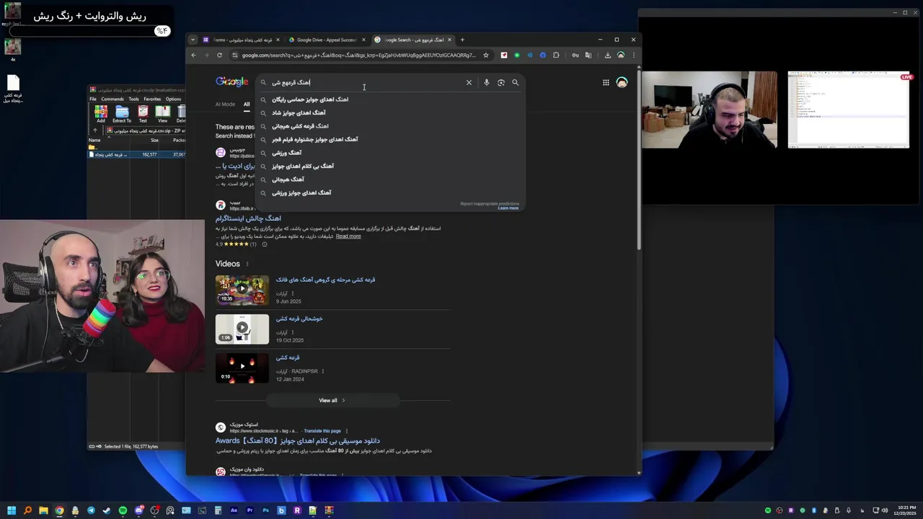This screenshot has height=519, width=923.
Task: Click View in WinRAR toolbar
Action: [163, 113]
